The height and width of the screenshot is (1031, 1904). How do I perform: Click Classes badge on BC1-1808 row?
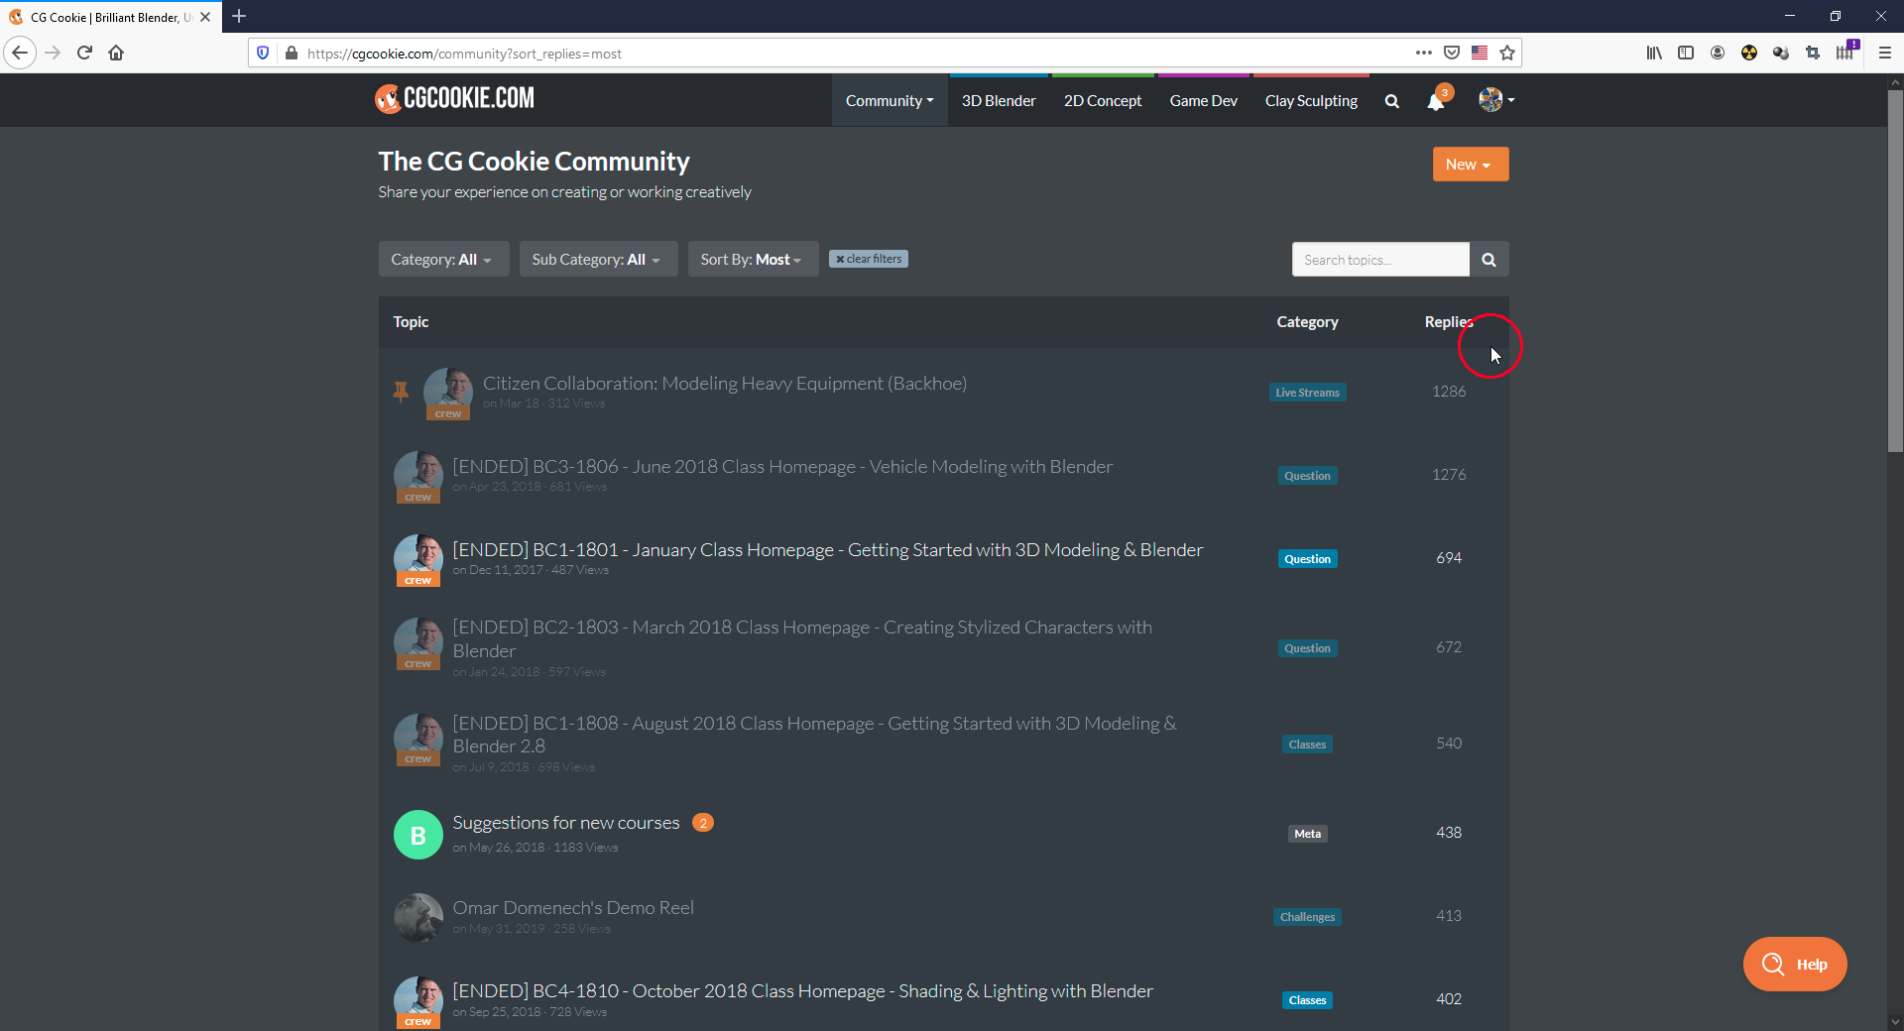1307,745
